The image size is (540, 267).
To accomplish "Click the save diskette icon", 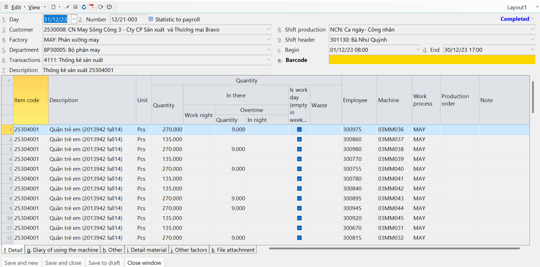I will [x=76, y=7].
